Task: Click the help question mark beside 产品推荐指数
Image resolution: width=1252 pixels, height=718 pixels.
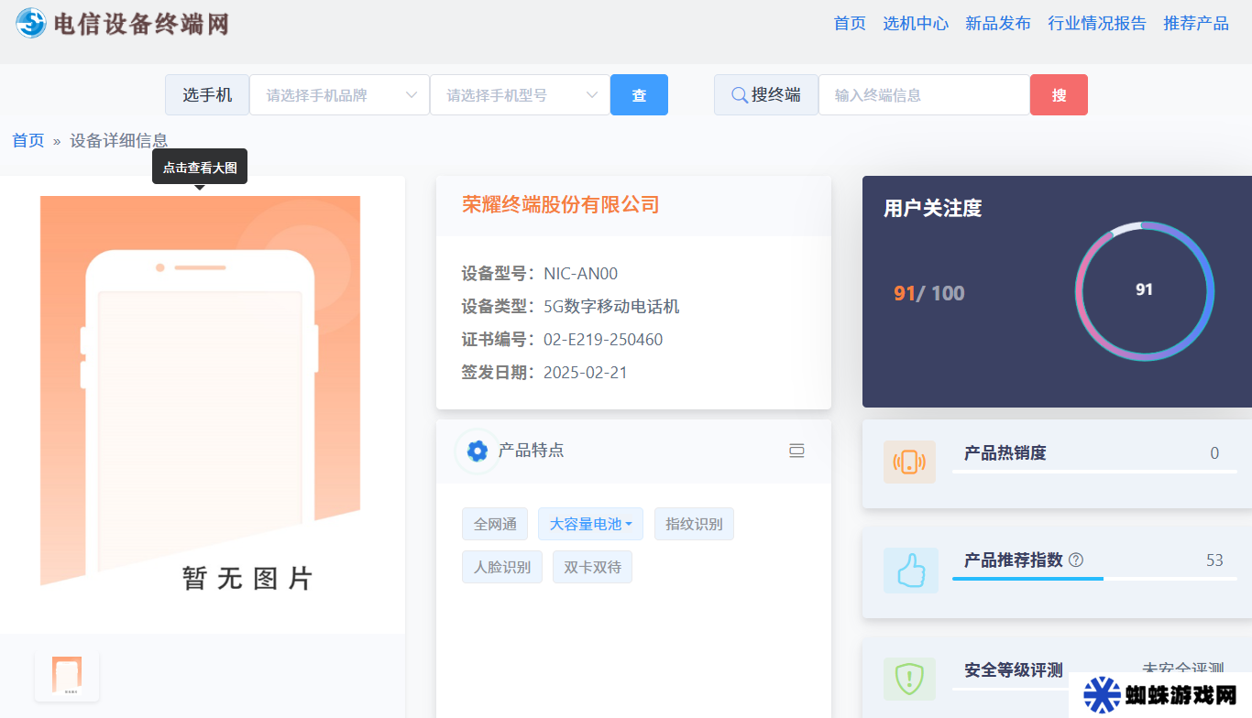Action: (1076, 560)
